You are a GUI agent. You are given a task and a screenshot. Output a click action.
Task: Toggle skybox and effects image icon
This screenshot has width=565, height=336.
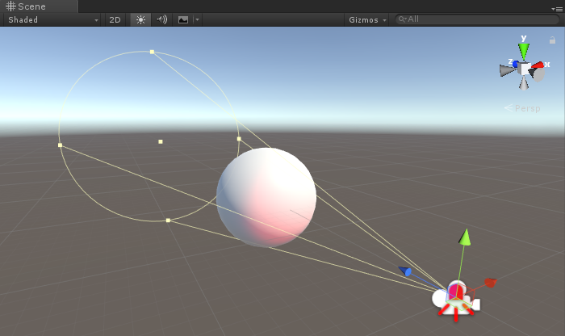pyautogui.click(x=183, y=20)
